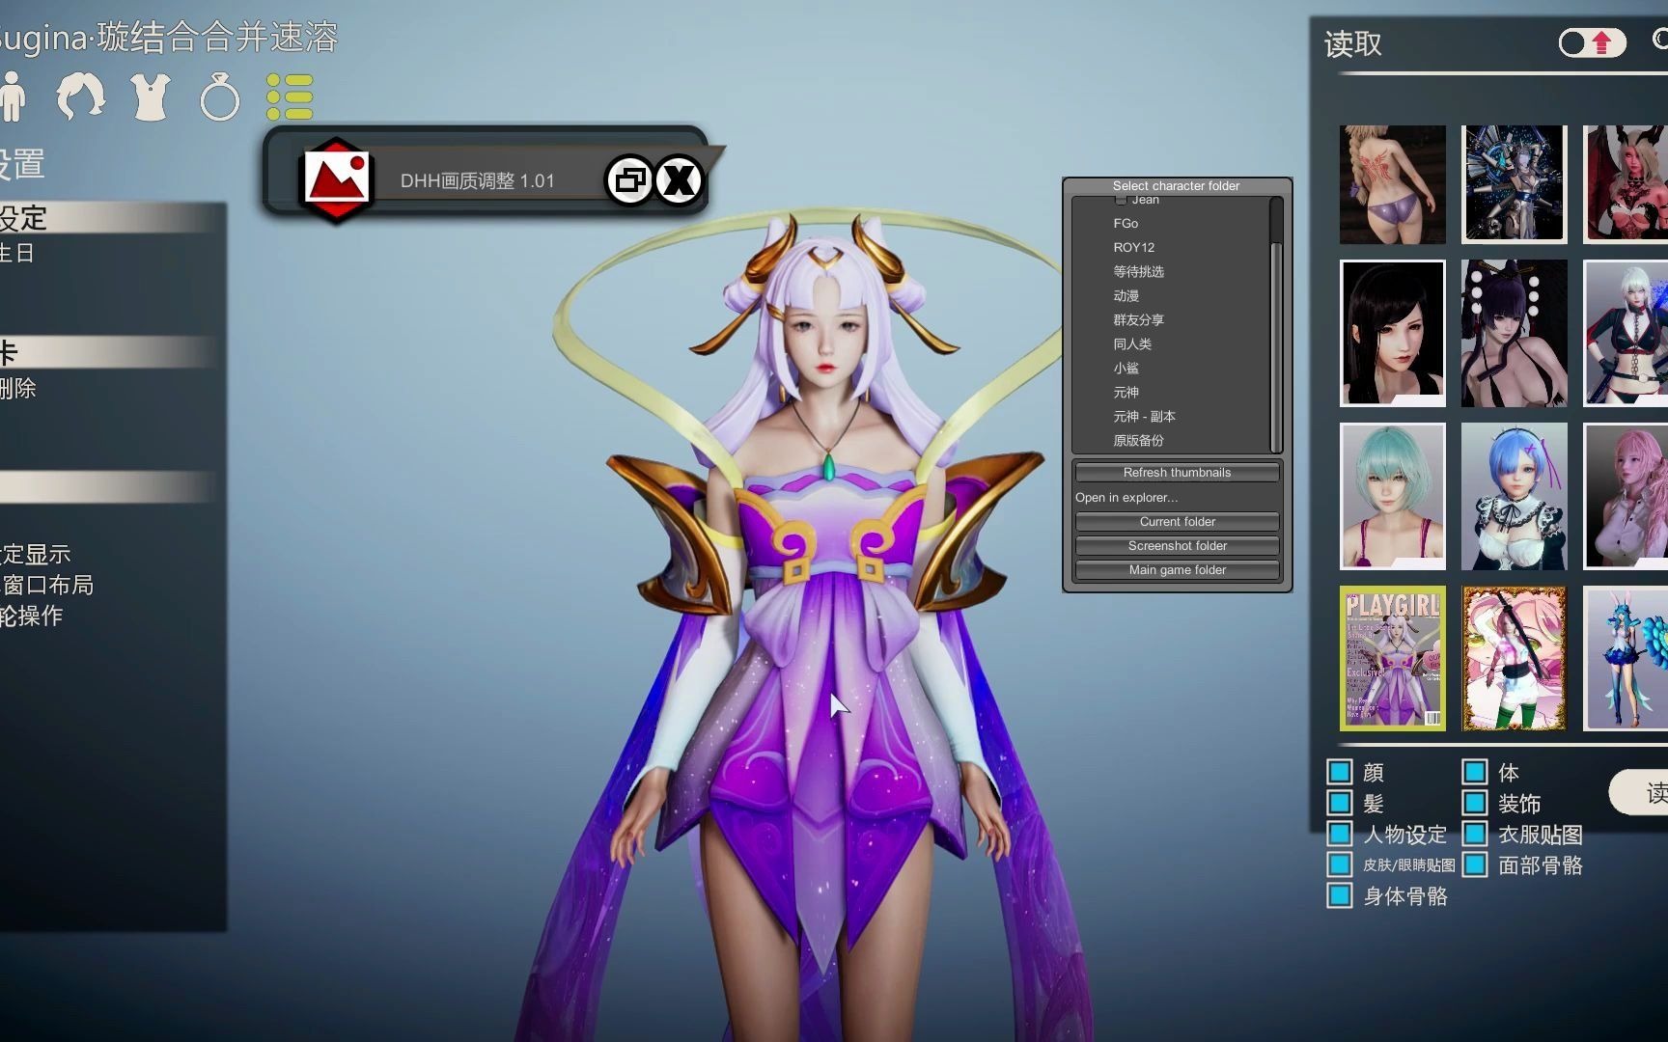Image resolution: width=1668 pixels, height=1042 pixels.
Task: Toggle the 人物设定 checkbox
Action: coord(1339,834)
